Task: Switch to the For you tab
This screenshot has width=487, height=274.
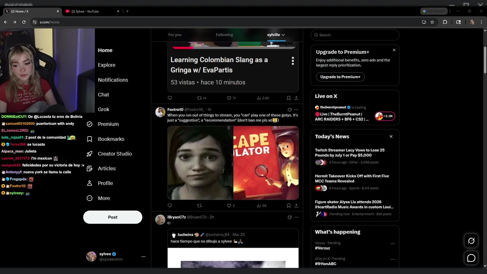Action: tap(175, 35)
